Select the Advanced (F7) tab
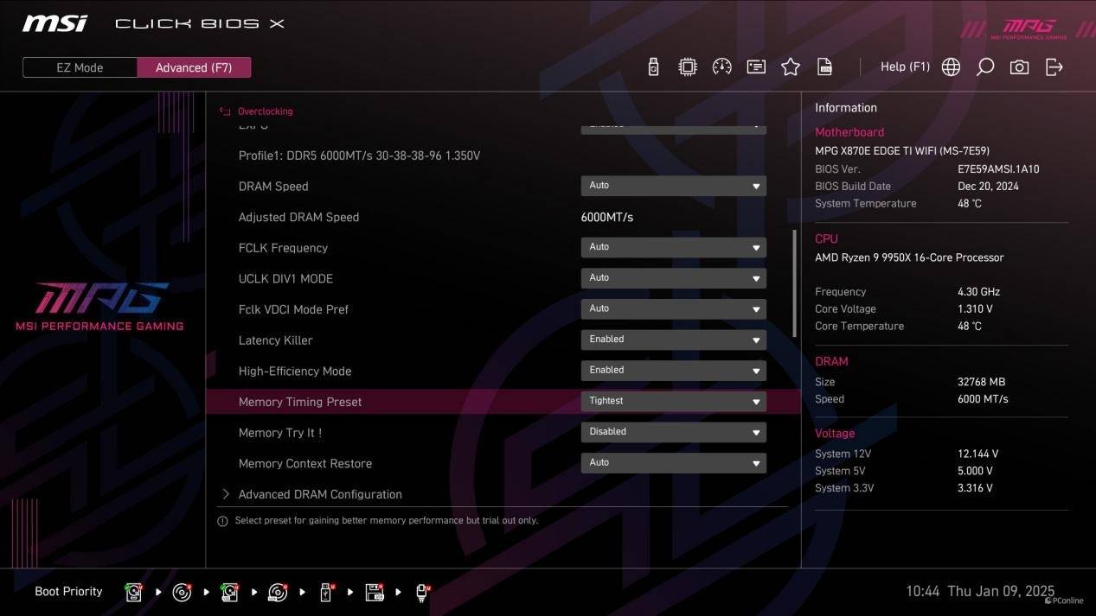The image size is (1096, 616). 194,67
